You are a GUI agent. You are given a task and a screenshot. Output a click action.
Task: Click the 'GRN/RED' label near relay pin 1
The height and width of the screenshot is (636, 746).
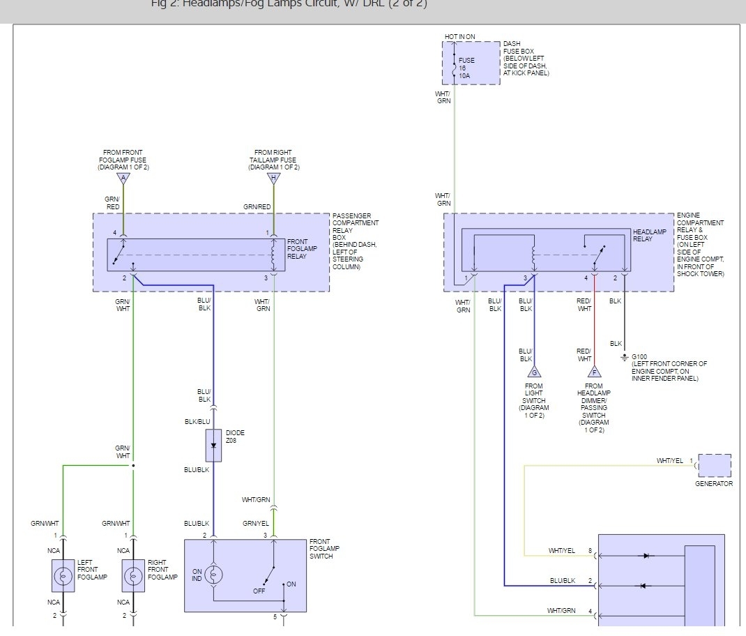tap(257, 207)
